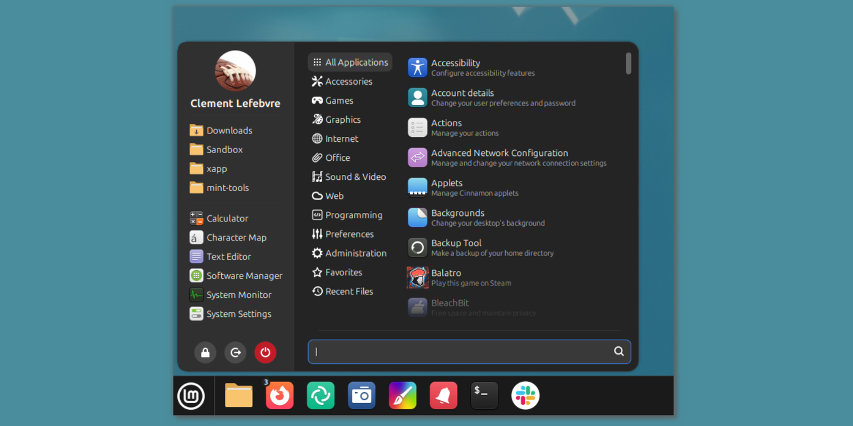Launch Balatro on Steam
The height and width of the screenshot is (426, 853).
click(x=447, y=276)
